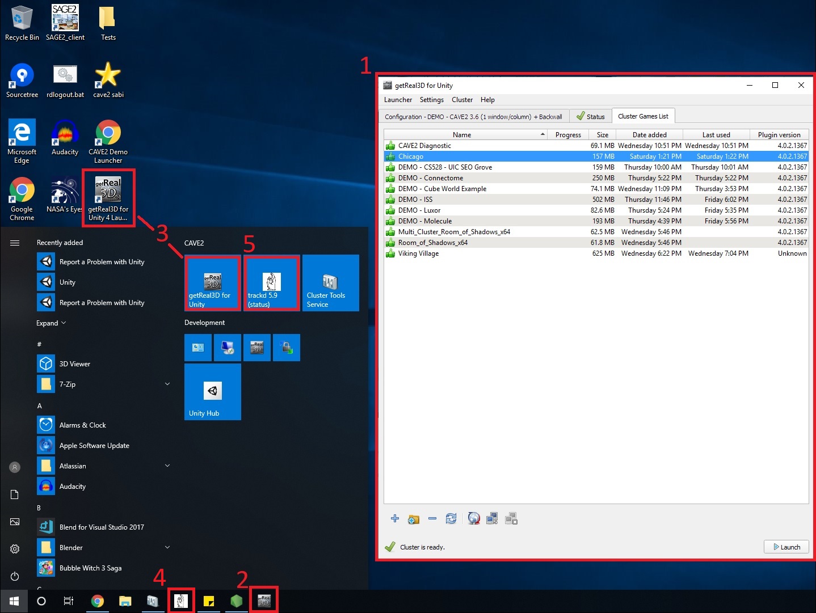Open trackd 5.9 (status) tile
816x613 pixels.
tap(272, 283)
